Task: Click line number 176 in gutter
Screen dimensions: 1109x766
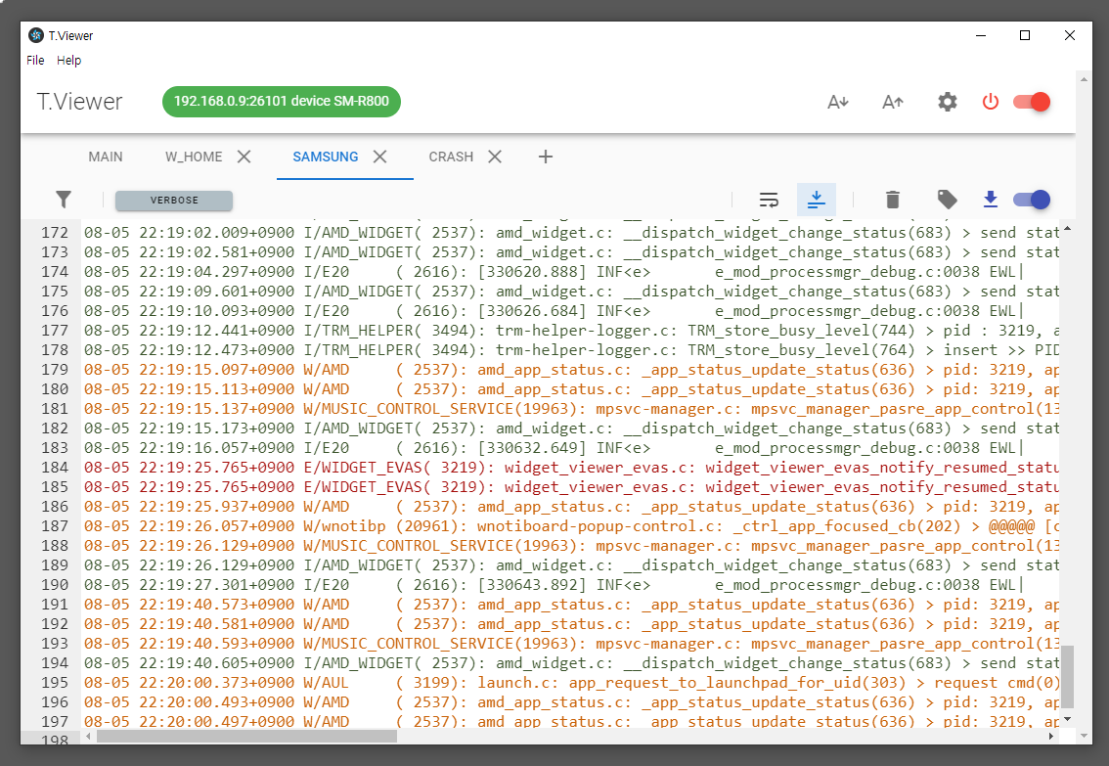Action: click(x=55, y=311)
